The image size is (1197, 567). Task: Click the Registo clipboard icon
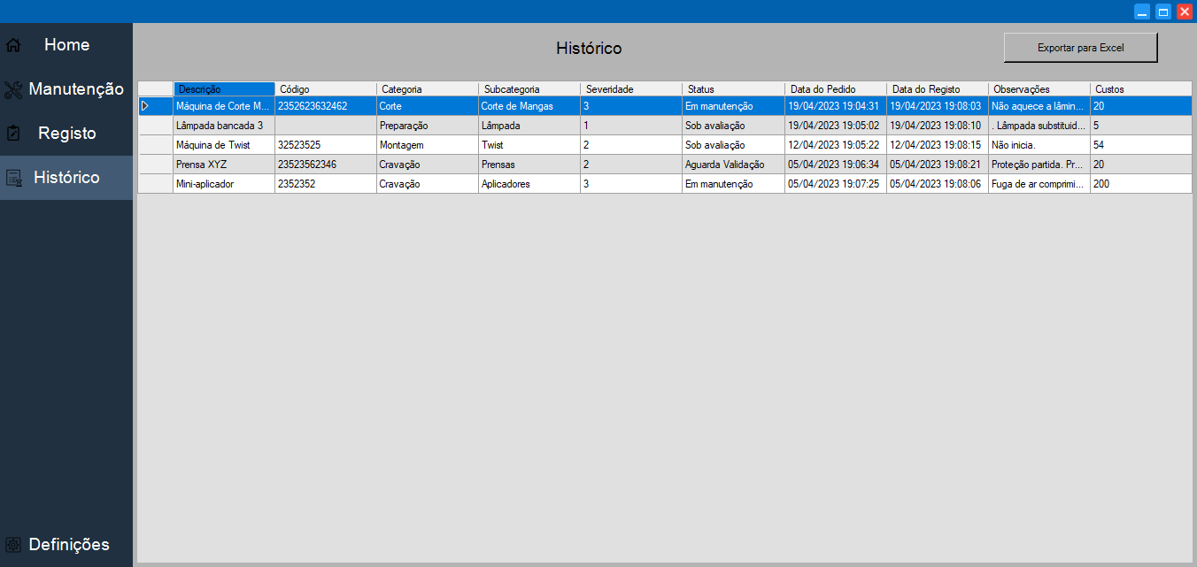[13, 133]
